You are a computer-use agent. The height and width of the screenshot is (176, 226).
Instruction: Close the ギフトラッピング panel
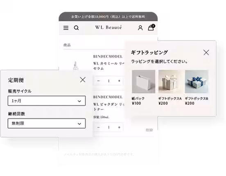coord(206,52)
